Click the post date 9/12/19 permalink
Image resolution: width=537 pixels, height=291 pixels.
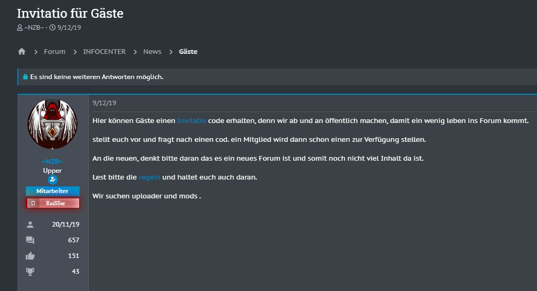coord(104,103)
